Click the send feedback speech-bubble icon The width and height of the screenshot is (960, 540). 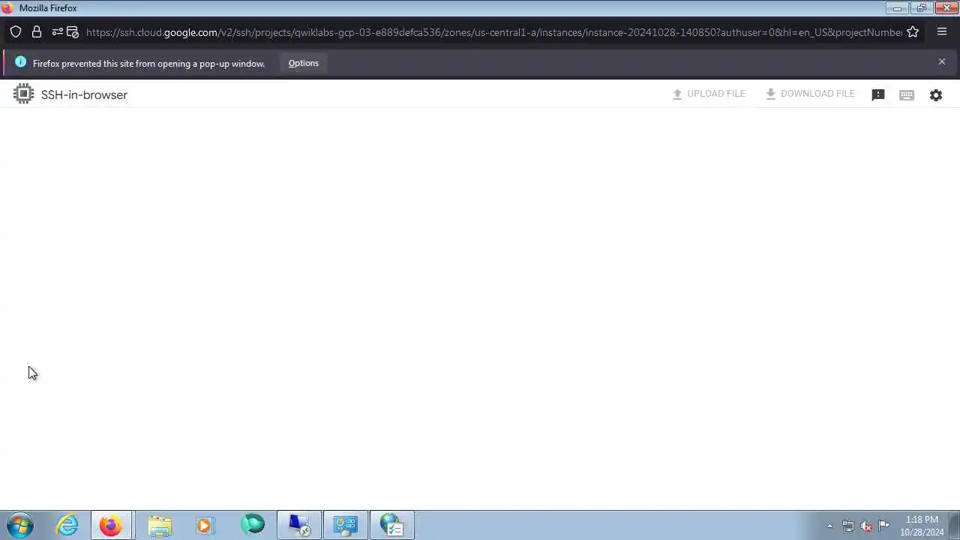click(x=878, y=95)
